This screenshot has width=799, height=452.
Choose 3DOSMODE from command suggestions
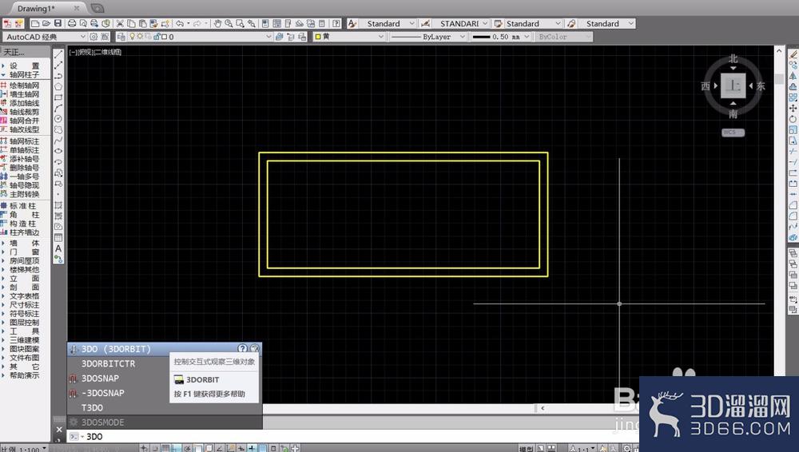[x=103, y=422]
